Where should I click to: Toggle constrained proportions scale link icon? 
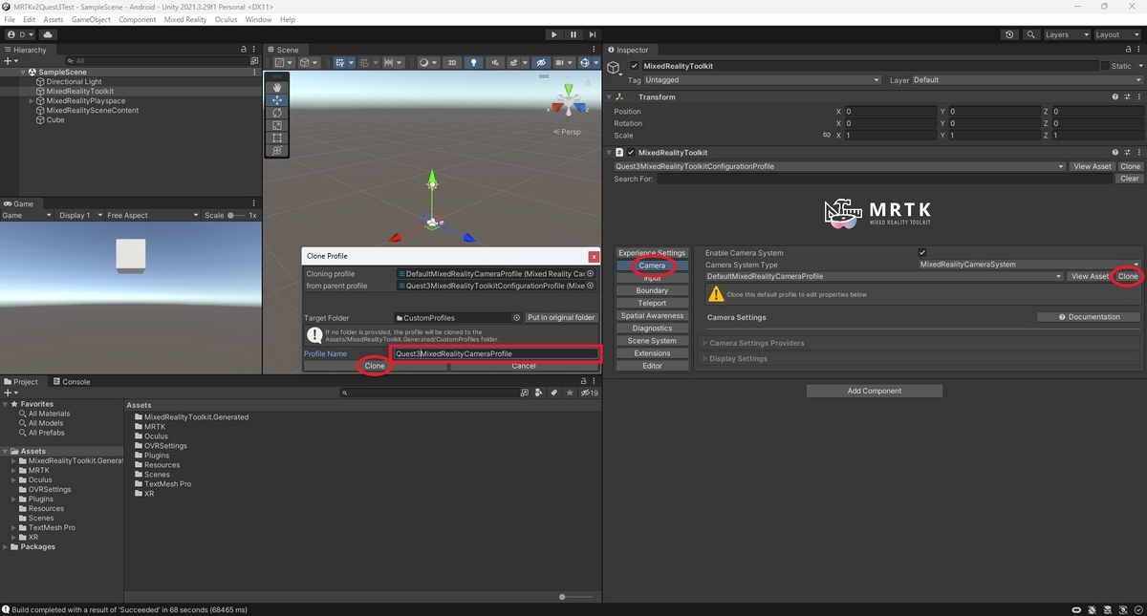pyautogui.click(x=827, y=136)
